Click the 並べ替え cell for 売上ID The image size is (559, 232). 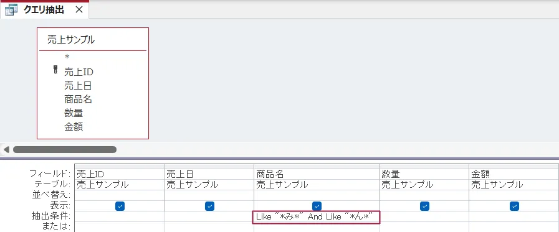pos(120,195)
